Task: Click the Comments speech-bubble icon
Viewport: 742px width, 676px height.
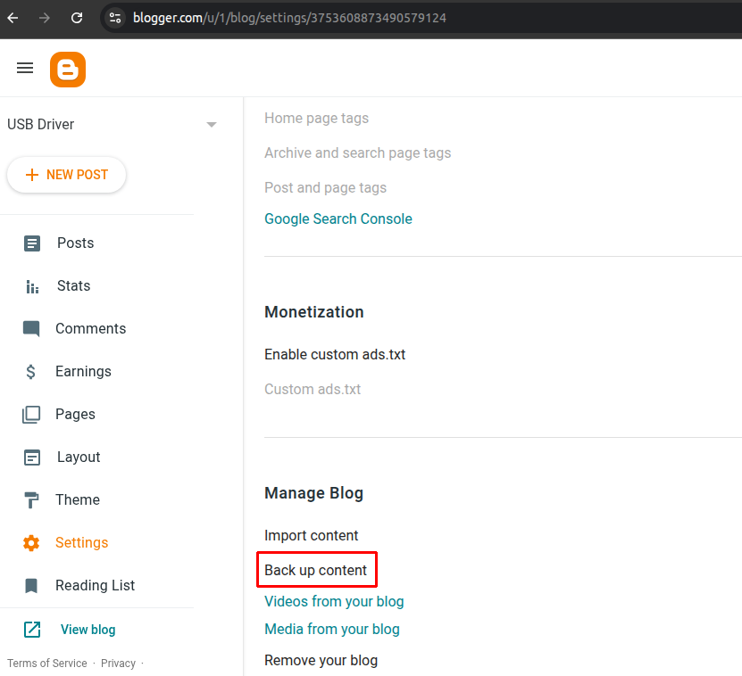Action: [31, 328]
